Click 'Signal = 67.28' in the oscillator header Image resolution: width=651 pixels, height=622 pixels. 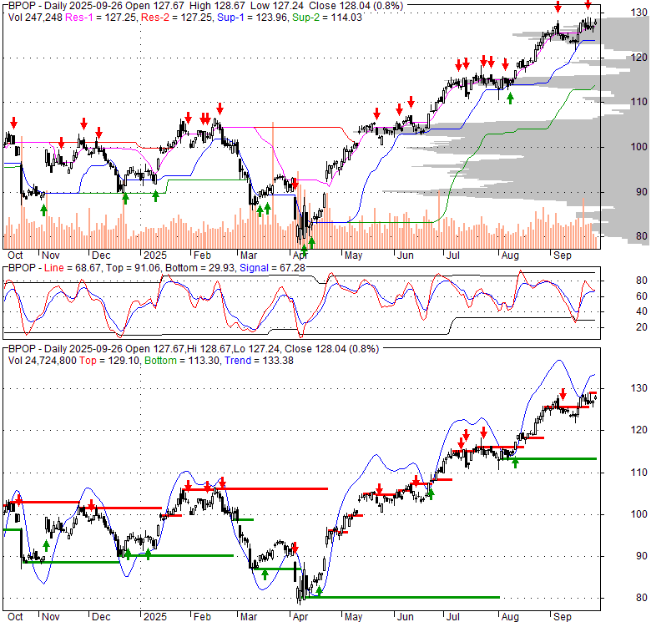pos(272,268)
